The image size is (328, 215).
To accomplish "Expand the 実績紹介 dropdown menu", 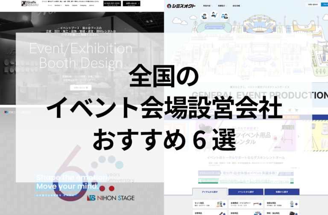I will point(223,6).
